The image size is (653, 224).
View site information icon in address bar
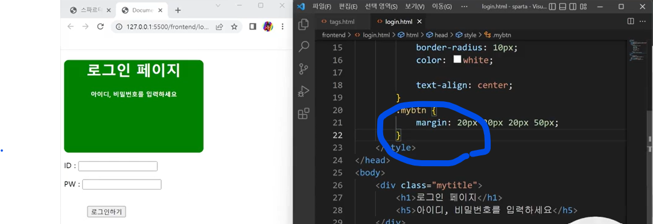119,26
